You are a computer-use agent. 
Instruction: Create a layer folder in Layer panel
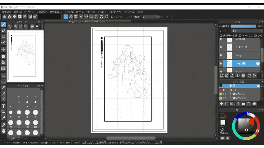pyautogui.click(x=243, y=76)
